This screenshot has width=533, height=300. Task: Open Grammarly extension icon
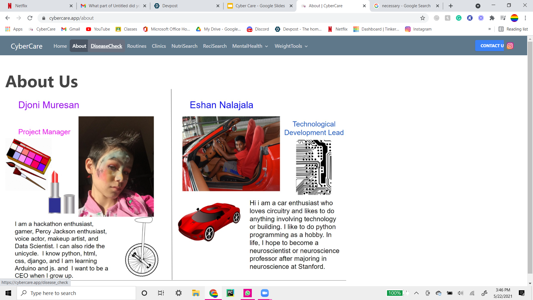click(459, 18)
